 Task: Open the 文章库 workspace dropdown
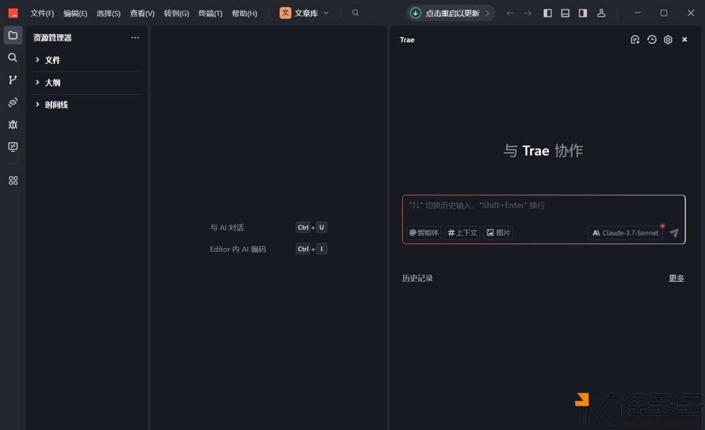(305, 13)
